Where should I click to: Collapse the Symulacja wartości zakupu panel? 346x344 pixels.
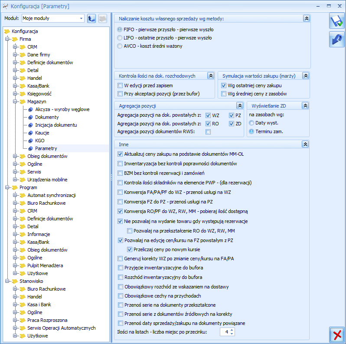point(306,76)
